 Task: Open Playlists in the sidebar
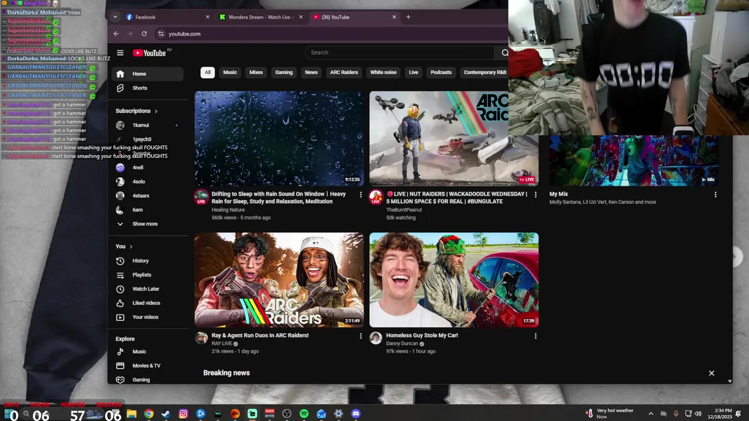[147, 275]
